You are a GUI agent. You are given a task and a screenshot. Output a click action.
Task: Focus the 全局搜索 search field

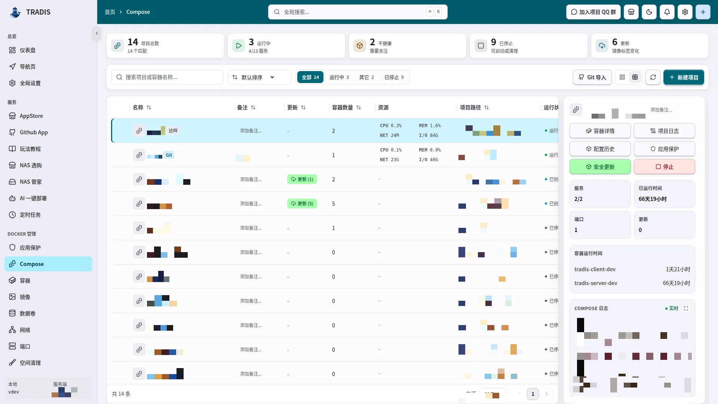(x=358, y=12)
